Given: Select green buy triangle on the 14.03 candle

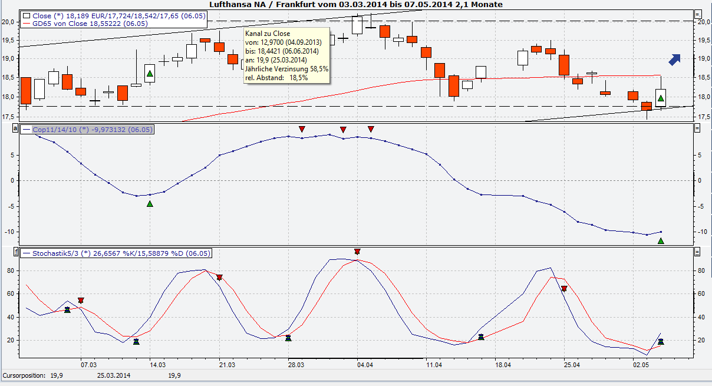Looking at the screenshot, I should (150, 73).
